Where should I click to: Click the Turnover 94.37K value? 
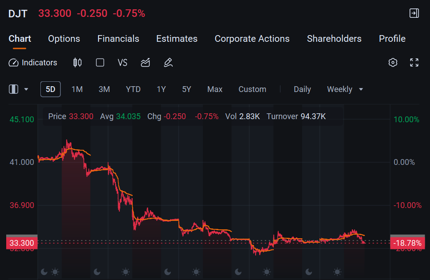pyautogui.click(x=296, y=116)
